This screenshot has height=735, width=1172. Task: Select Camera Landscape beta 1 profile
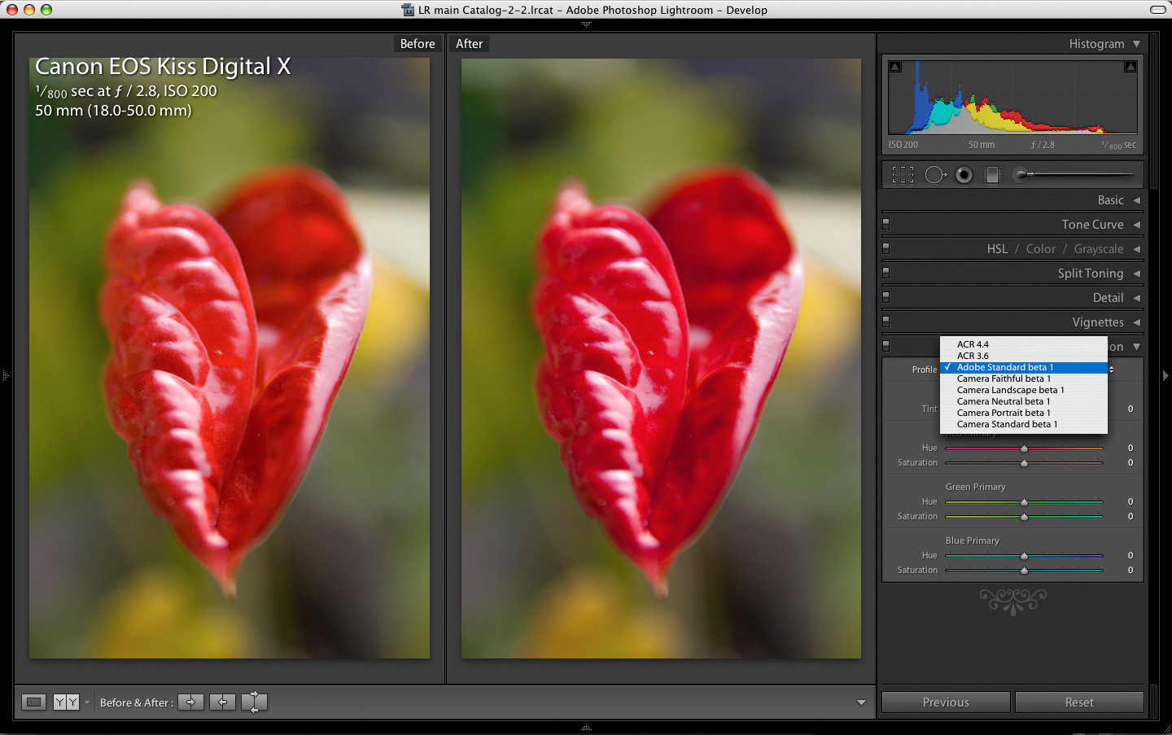pyautogui.click(x=1024, y=390)
